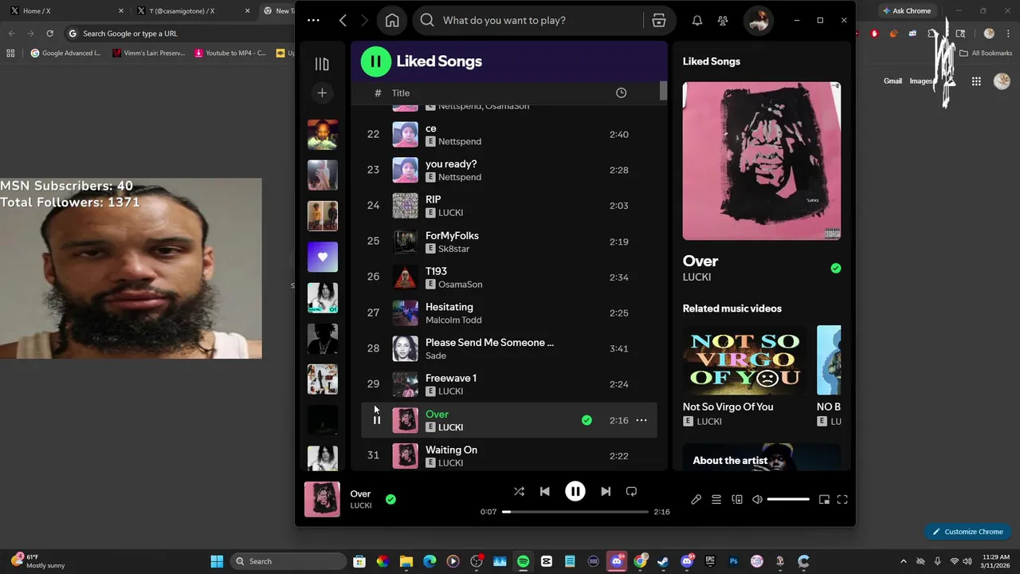
Task: Open the Liked Songs heart playlist in the sidebar
Action: click(x=323, y=257)
